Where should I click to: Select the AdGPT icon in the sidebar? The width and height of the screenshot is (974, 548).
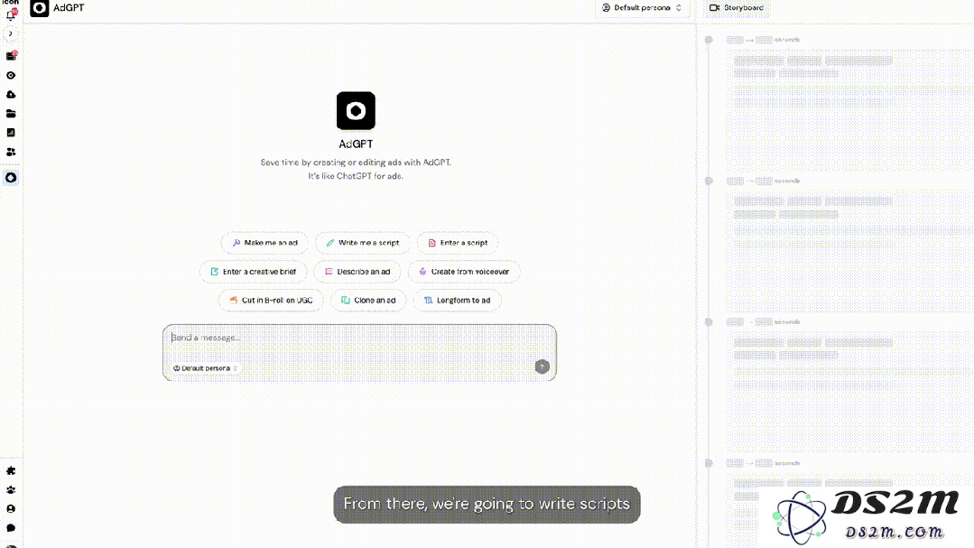(11, 178)
